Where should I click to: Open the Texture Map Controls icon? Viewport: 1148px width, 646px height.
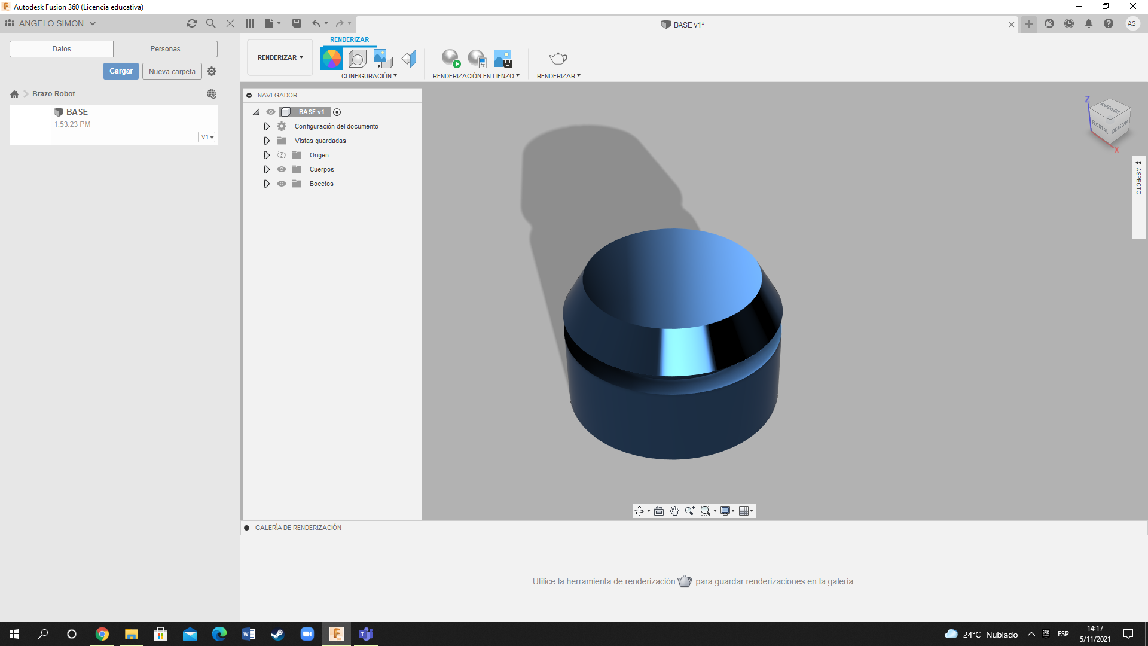(409, 59)
